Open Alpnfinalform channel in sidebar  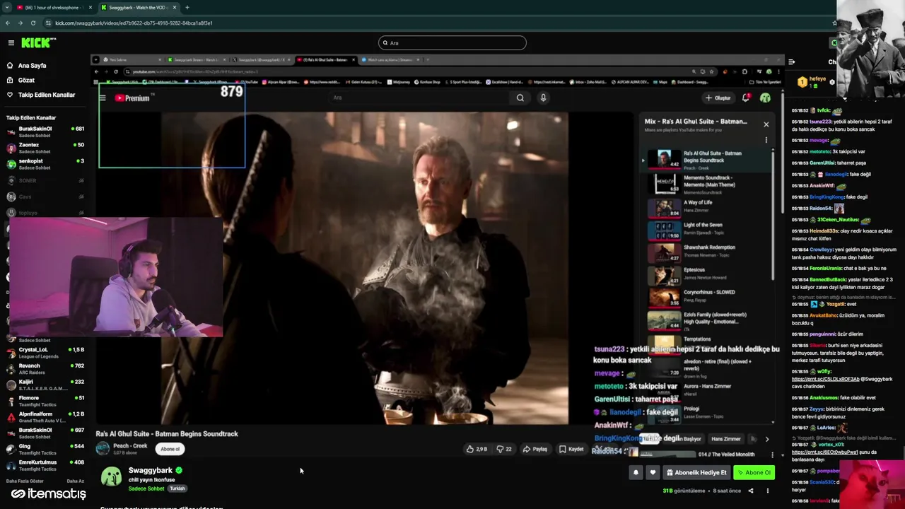(45, 417)
